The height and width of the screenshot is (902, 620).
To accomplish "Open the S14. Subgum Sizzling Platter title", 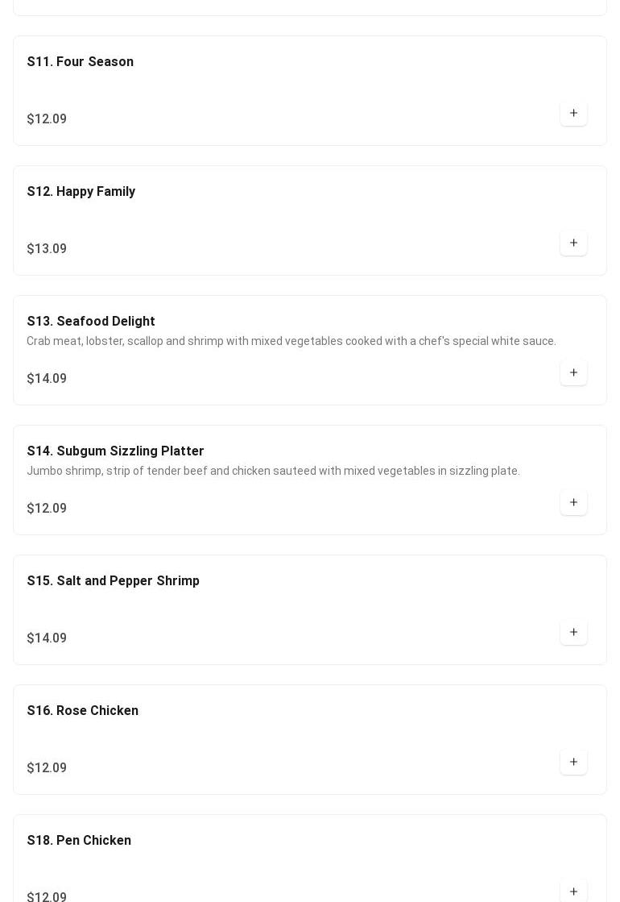I will click(115, 451).
